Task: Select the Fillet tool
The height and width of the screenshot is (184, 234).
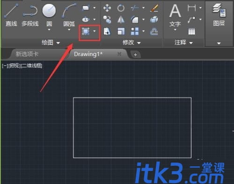Action: pos(135,20)
